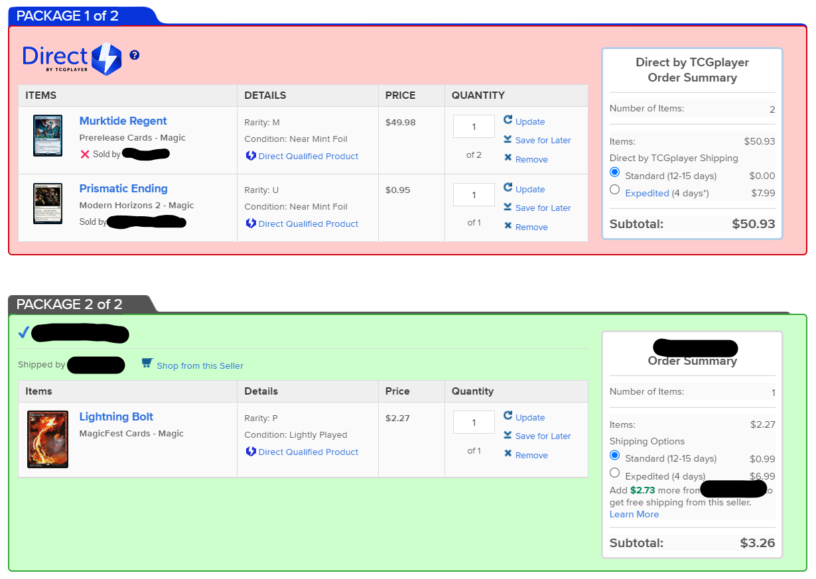Click the shopping cart icon by Shop from this Seller
816x579 pixels.
click(147, 363)
